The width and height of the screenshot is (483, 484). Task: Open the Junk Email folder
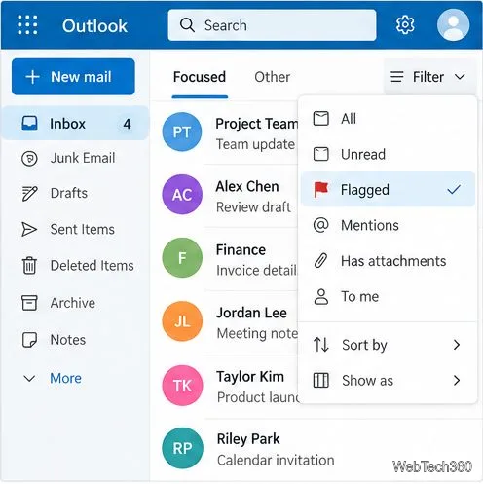(75, 159)
